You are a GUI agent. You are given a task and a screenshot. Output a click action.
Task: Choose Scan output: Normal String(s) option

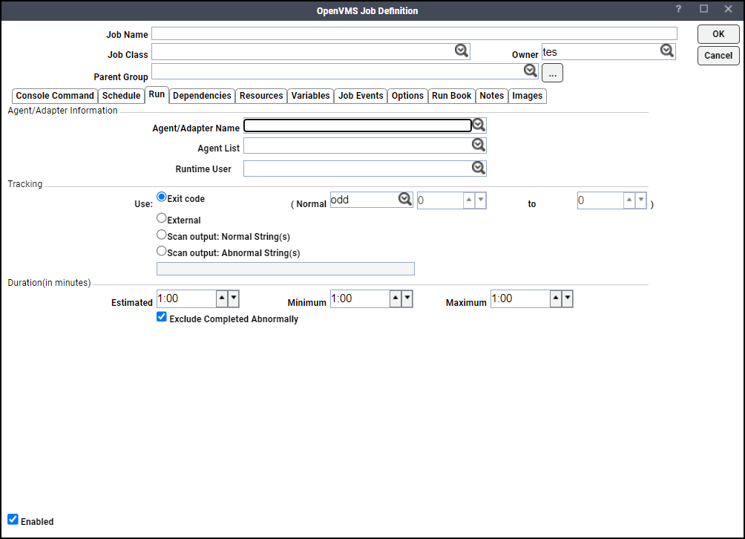click(161, 235)
